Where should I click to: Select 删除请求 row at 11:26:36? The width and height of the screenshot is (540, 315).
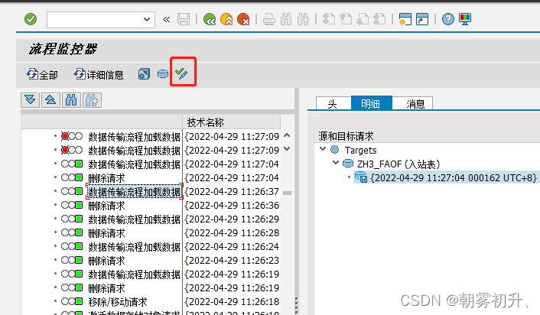[106, 205]
